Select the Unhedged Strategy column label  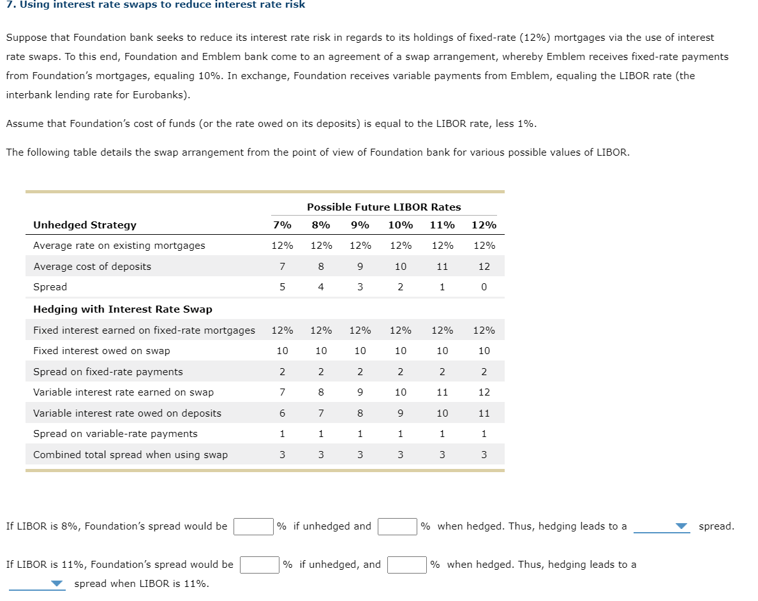84,225
